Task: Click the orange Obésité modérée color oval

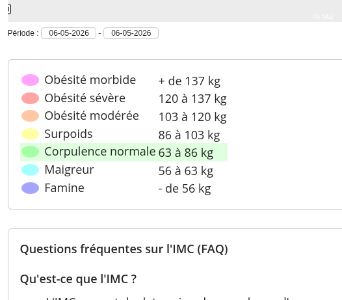Action: (x=30, y=116)
